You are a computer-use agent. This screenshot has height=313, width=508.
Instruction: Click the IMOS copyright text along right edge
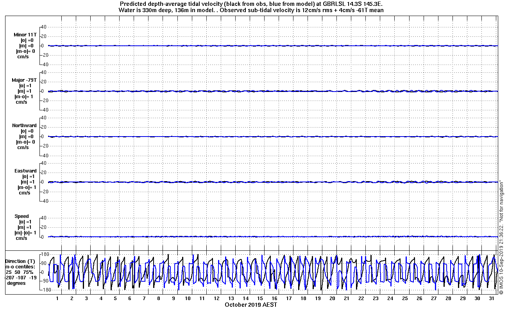point(501,237)
